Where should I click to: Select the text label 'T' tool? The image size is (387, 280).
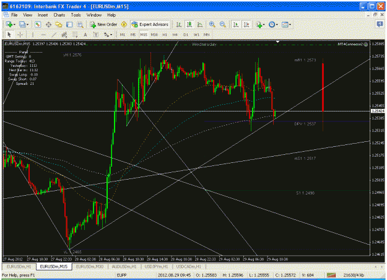pos(96,35)
